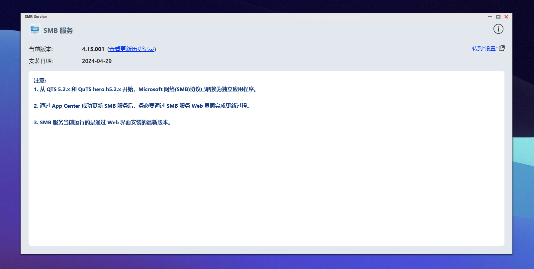The height and width of the screenshot is (269, 534).
Task: Click the SMB 服务 heading
Action: (58, 30)
